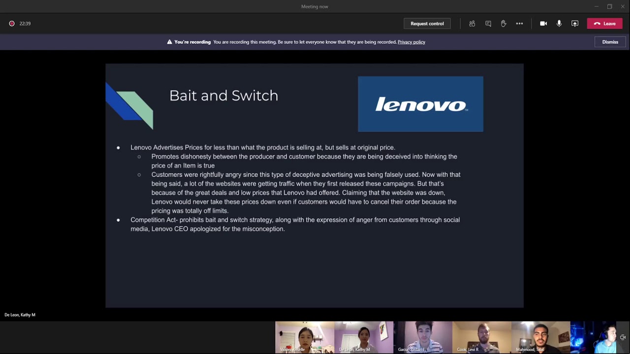Raise your hand in the meeting
630x354 pixels.
tap(504, 24)
